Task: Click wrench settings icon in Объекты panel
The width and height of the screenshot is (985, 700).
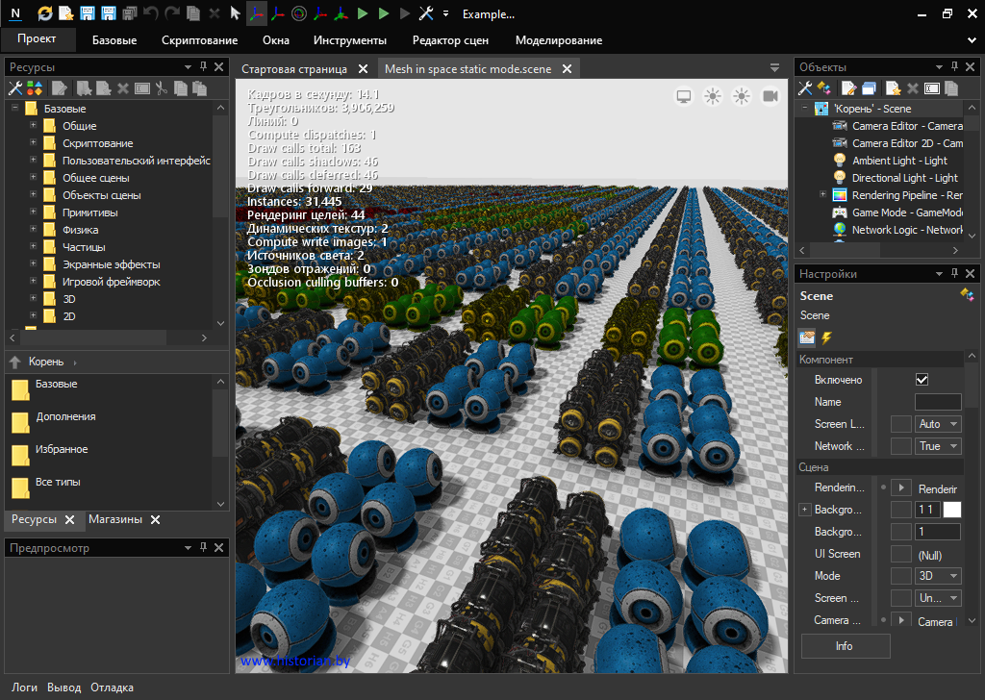Action: click(806, 87)
